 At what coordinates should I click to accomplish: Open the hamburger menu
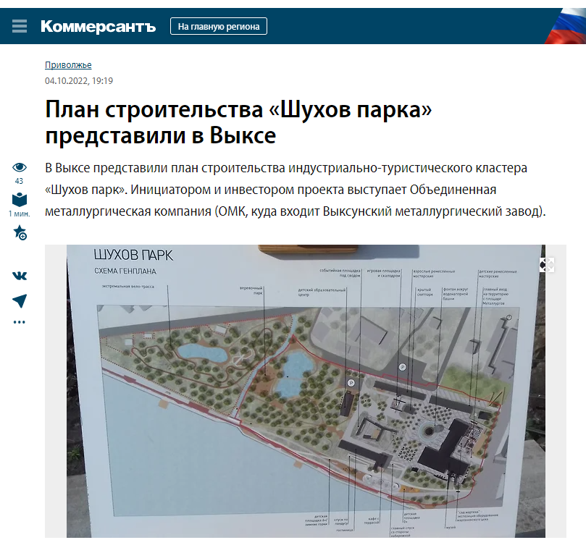[20, 26]
